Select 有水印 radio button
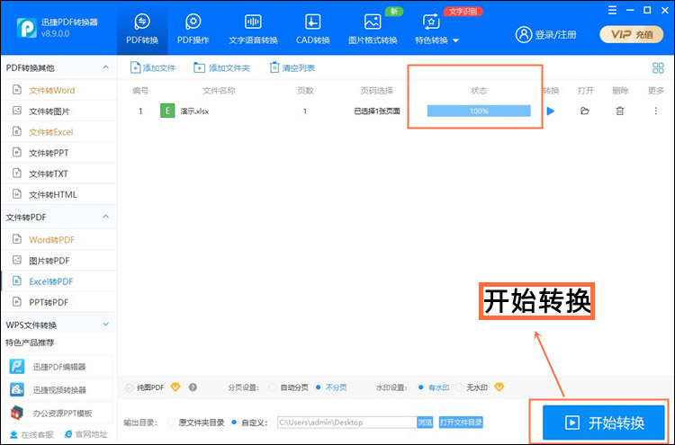Viewport: 675px width, 445px height. click(x=421, y=387)
